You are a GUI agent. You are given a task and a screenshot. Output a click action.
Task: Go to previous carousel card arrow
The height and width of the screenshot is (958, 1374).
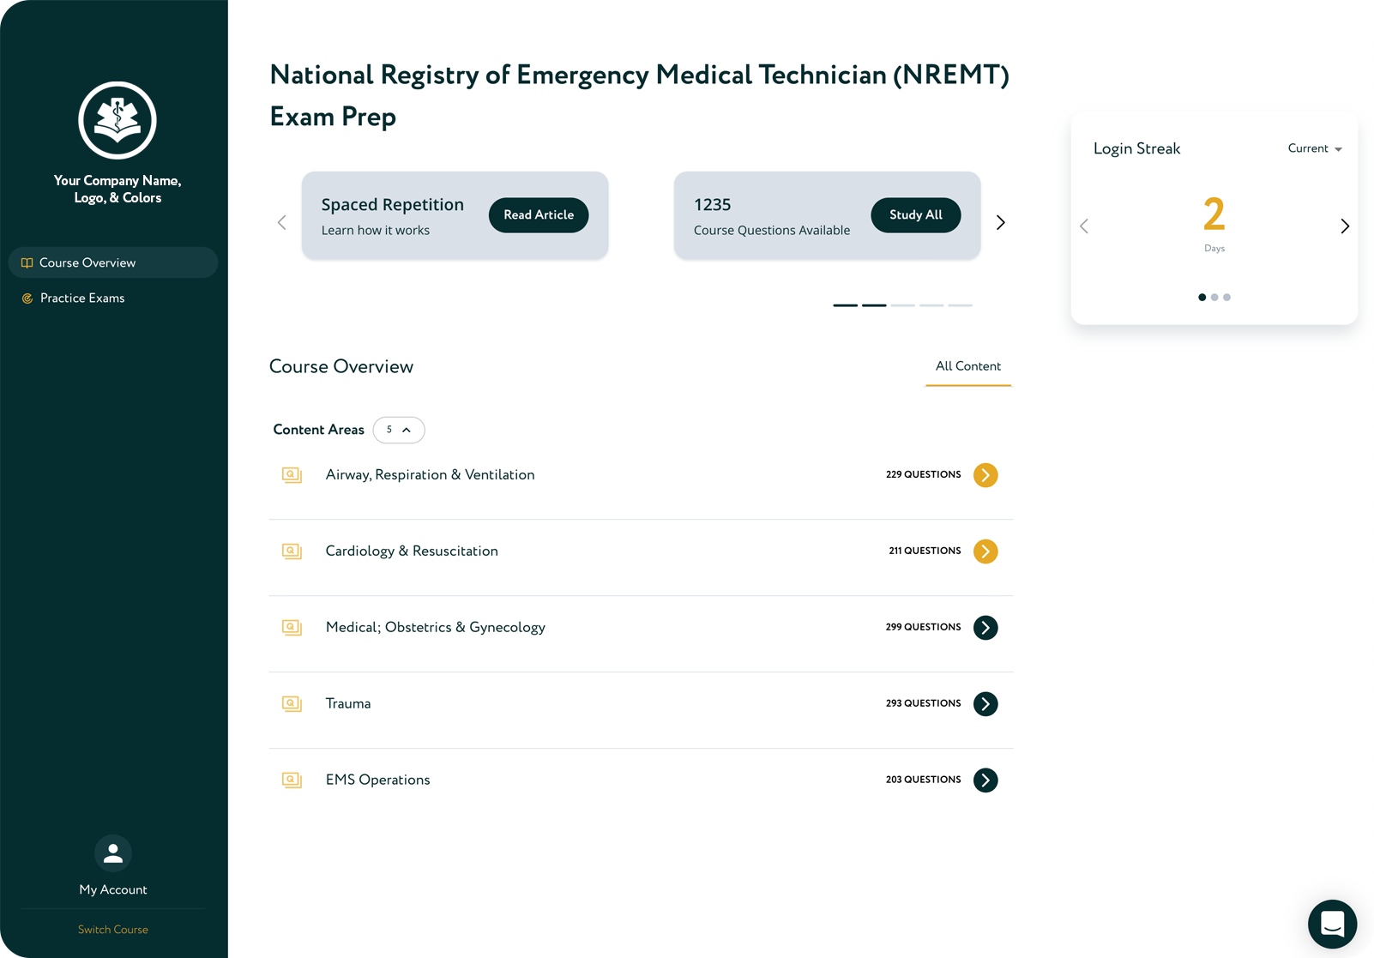282,223
